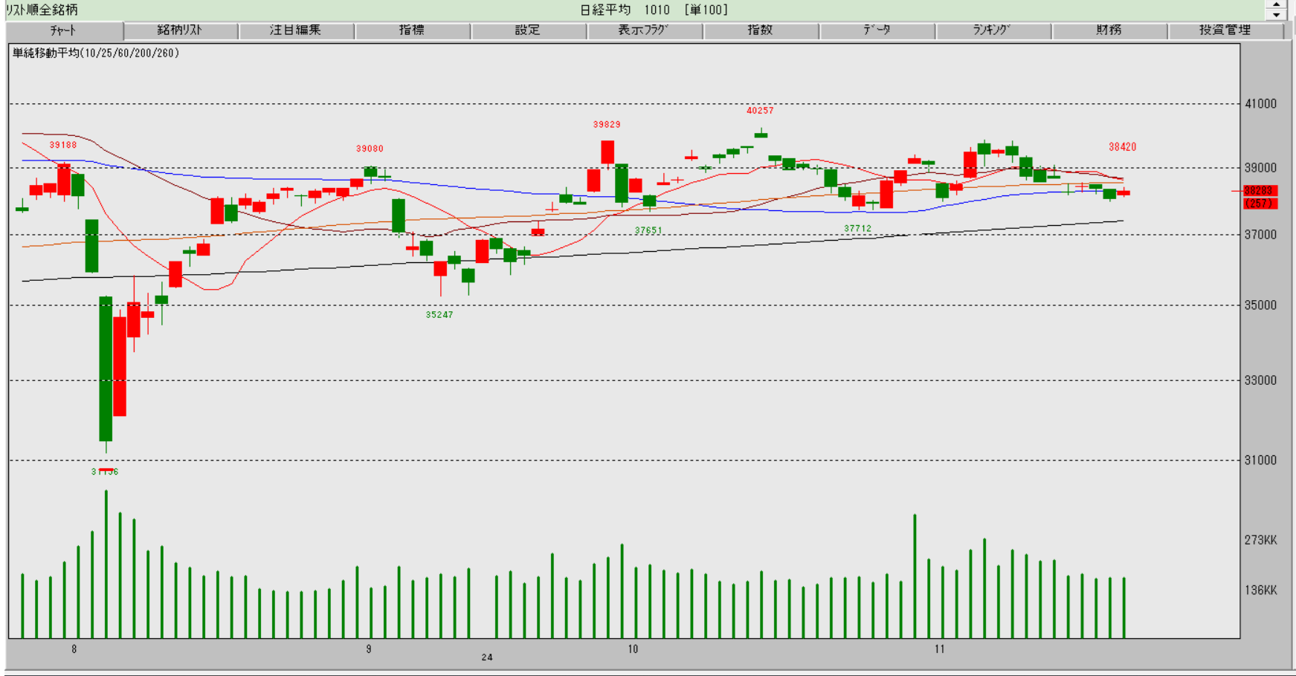Click the 35000 axis value
The image size is (1296, 676).
pos(1260,305)
